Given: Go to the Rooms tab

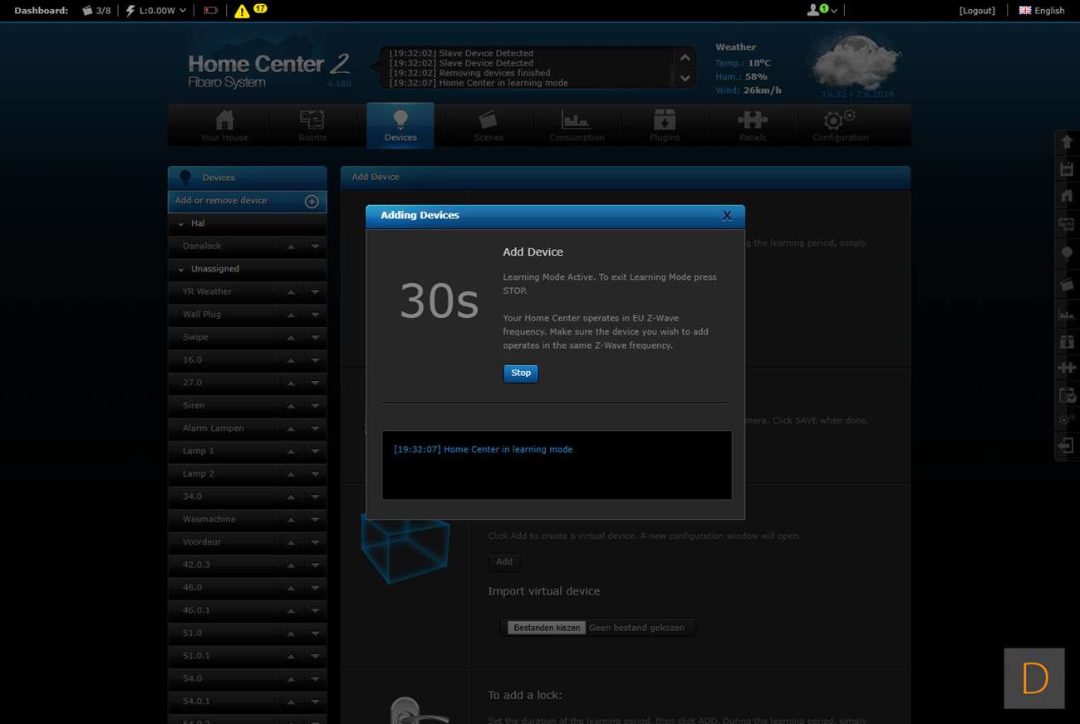Looking at the screenshot, I should (x=312, y=126).
